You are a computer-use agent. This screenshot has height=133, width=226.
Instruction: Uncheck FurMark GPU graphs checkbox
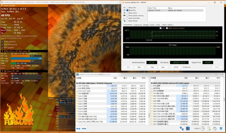pos(2,47)
